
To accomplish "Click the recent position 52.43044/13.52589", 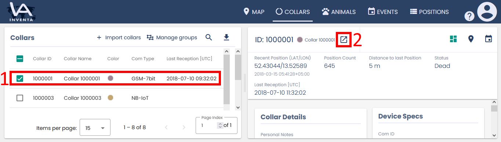I will pos(280,66).
